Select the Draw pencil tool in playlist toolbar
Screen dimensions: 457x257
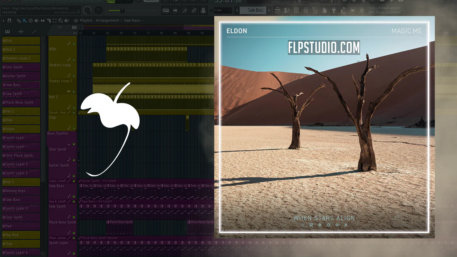[19, 21]
